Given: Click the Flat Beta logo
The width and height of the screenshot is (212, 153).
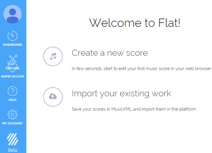Looking at the screenshot, I should 12,139.
